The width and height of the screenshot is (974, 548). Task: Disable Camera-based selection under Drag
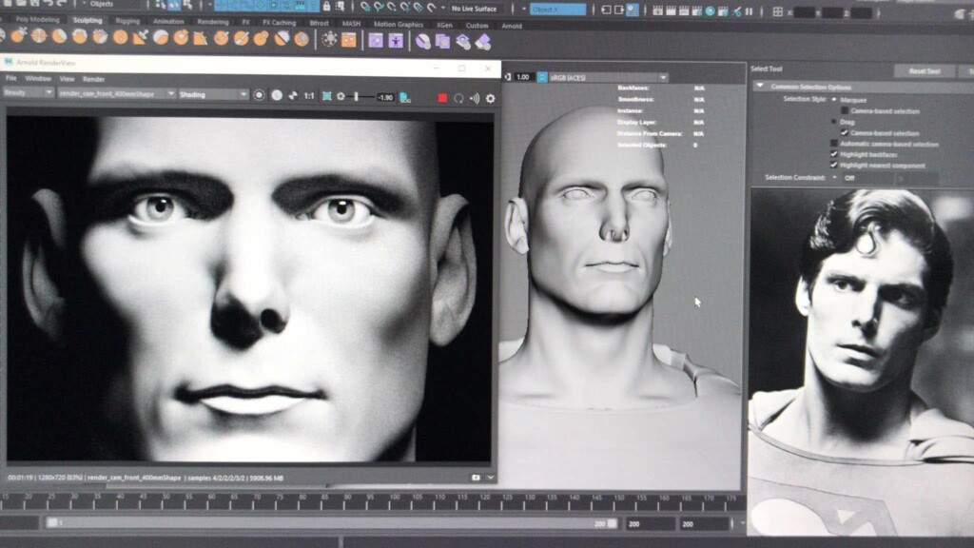(x=845, y=132)
